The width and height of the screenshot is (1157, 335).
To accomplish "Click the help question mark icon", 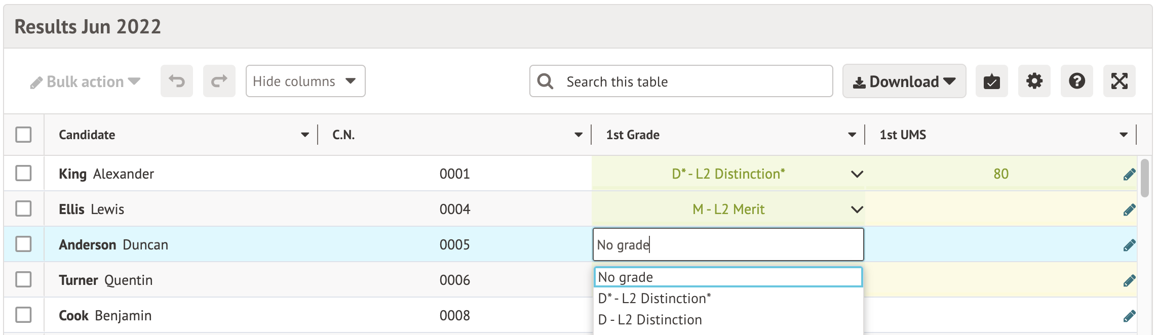I will pyautogui.click(x=1076, y=81).
